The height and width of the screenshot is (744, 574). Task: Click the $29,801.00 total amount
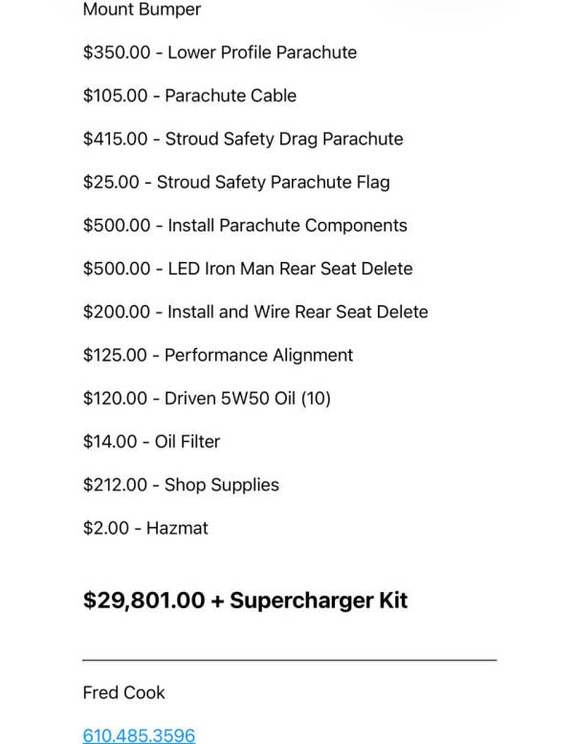143,601
